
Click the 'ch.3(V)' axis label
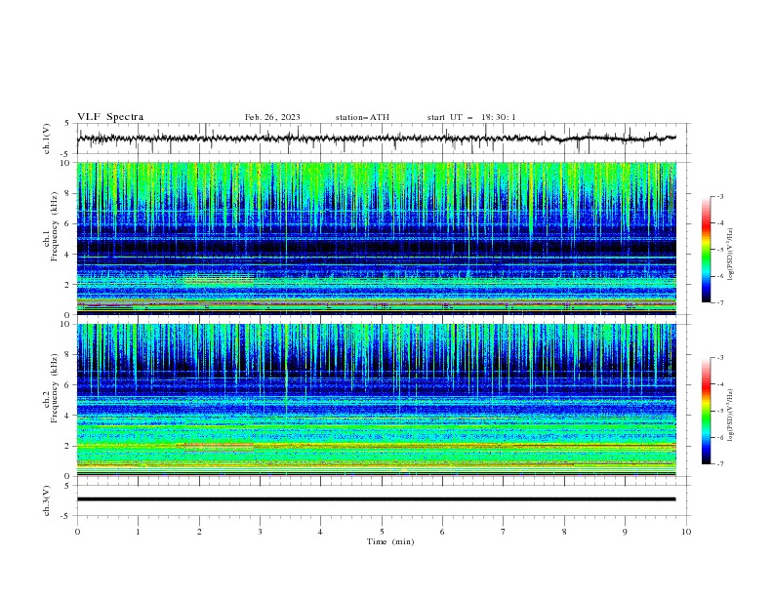coord(47,500)
